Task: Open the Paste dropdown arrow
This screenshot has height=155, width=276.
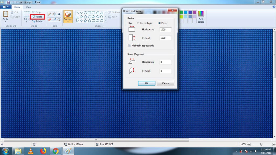Action: point(5,22)
